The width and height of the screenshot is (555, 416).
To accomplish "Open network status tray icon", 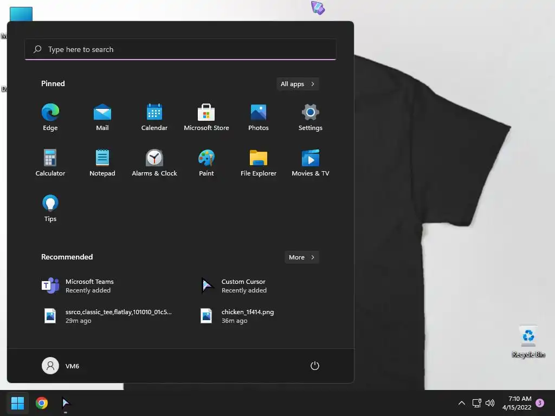I will (476, 403).
